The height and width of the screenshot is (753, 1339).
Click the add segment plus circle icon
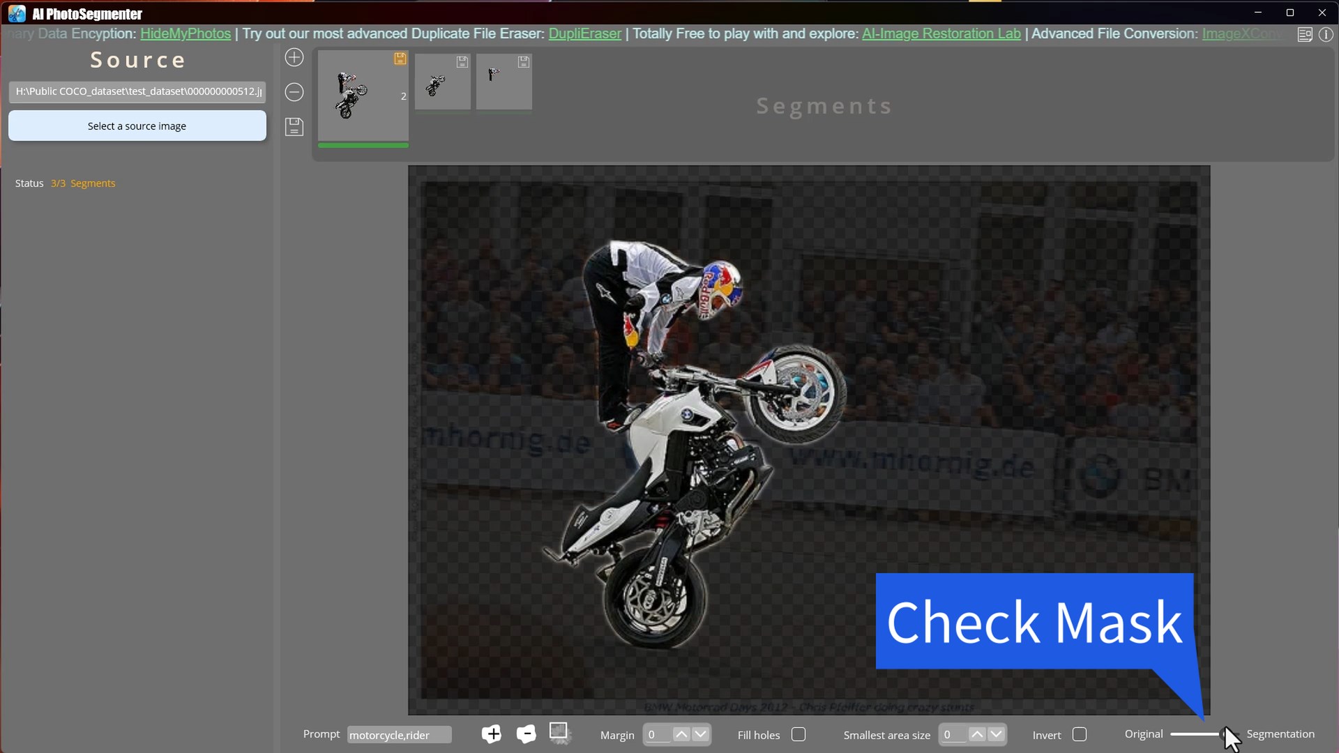point(294,57)
